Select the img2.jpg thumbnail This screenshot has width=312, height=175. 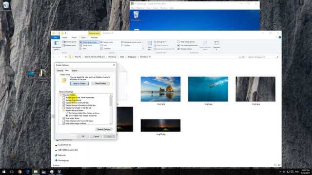point(208,89)
